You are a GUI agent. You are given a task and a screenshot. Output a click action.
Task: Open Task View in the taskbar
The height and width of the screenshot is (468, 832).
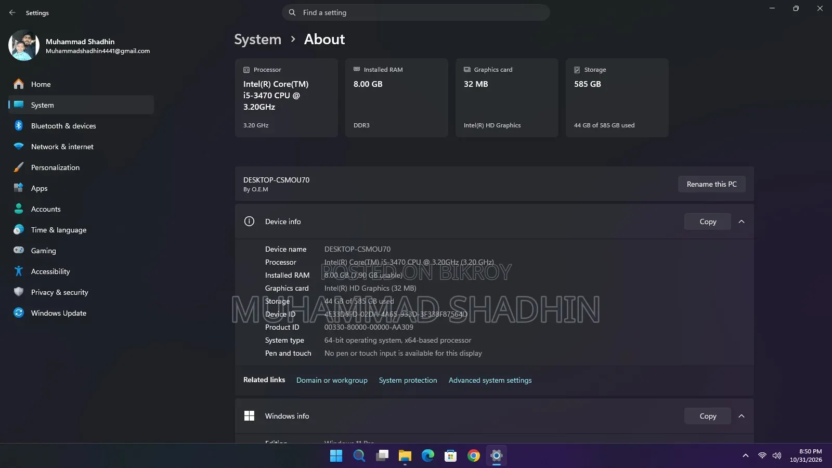[382, 456]
